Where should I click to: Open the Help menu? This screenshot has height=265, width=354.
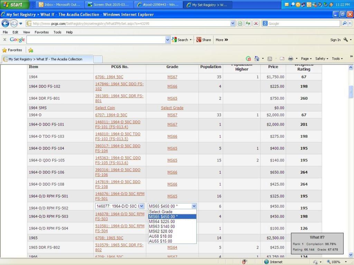coord(69,32)
